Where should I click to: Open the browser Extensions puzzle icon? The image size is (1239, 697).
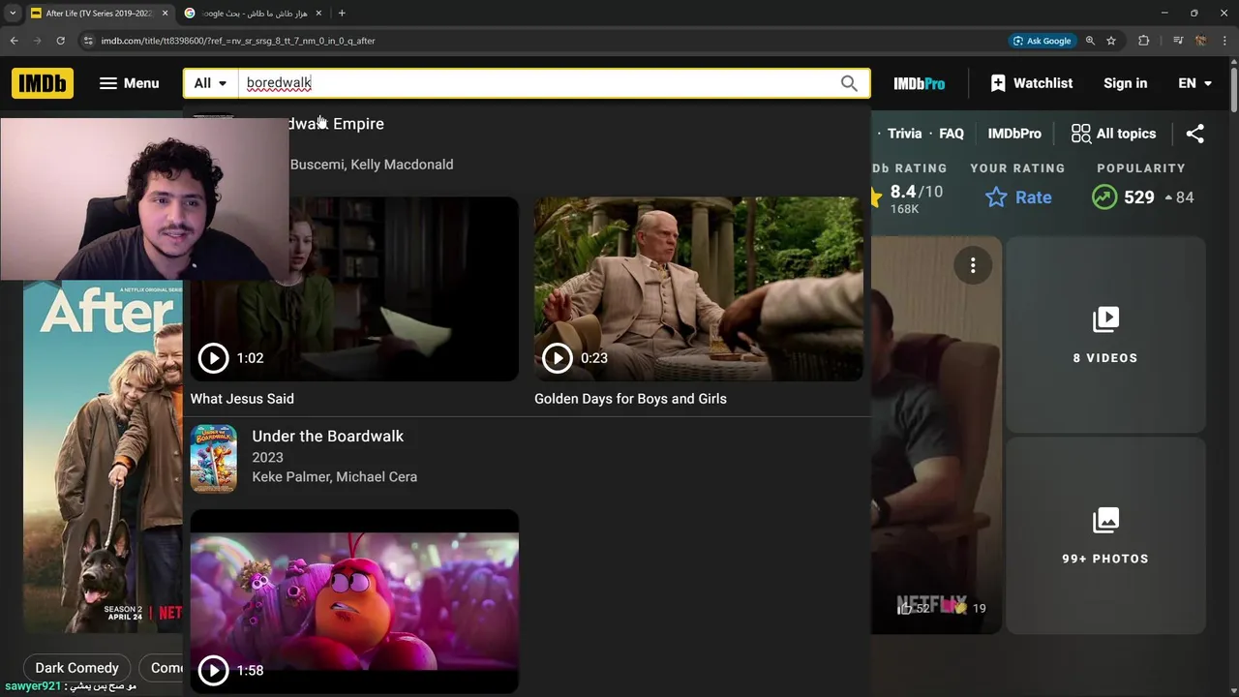click(1144, 41)
